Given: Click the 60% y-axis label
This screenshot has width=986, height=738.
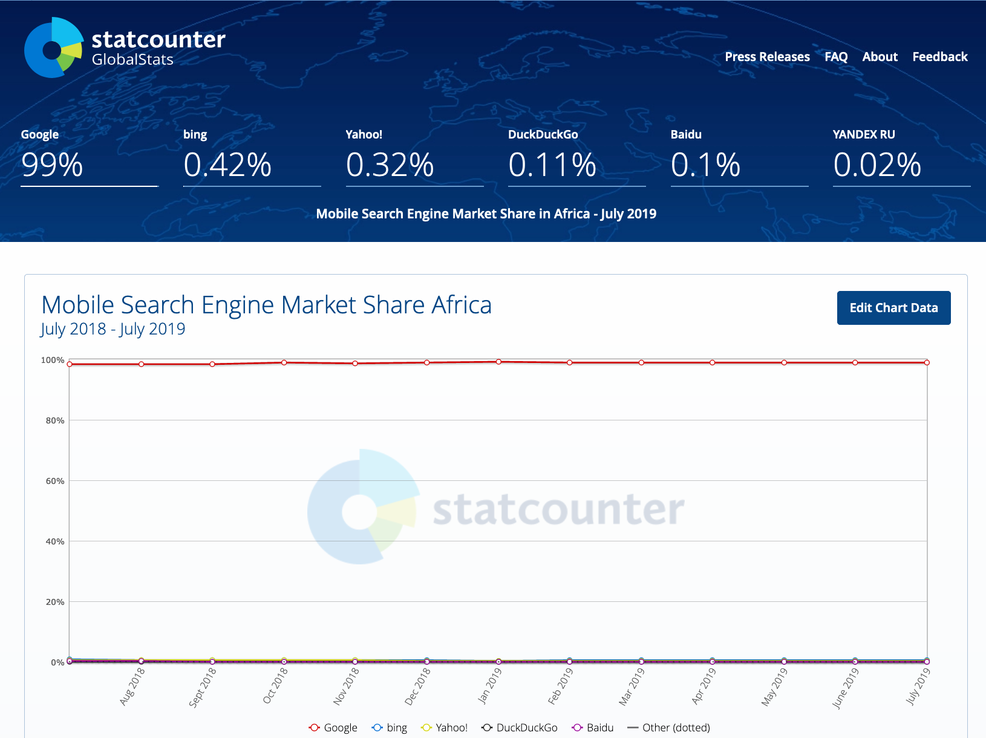Looking at the screenshot, I should (55, 481).
